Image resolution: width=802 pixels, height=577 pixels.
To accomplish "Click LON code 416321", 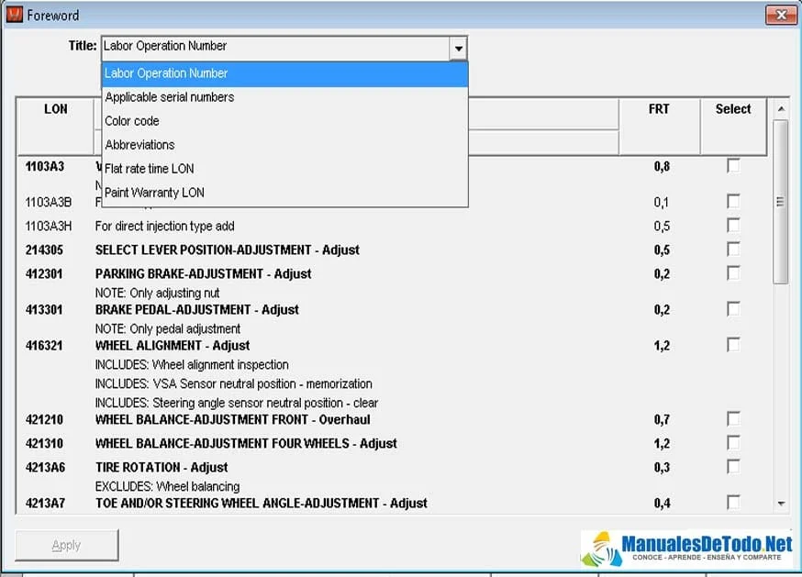I will 44,346.
